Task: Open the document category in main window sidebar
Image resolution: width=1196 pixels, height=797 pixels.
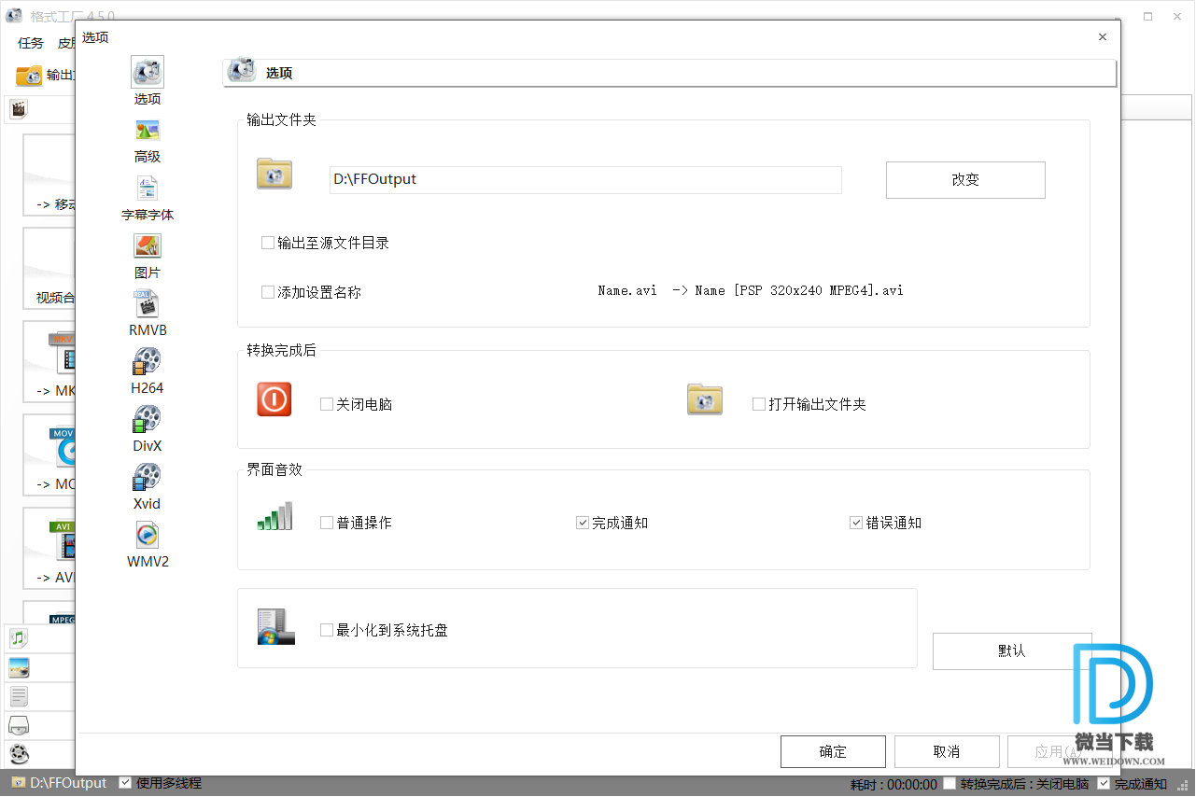Action: click(x=18, y=696)
